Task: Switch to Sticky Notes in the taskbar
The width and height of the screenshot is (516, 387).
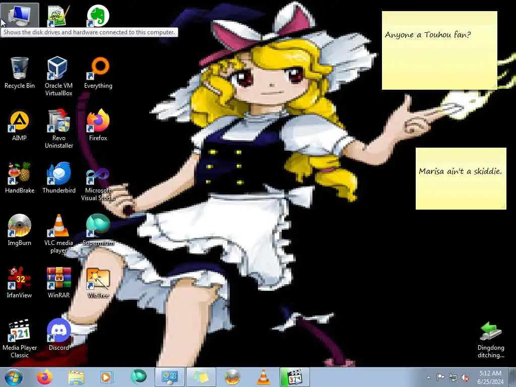Action: [x=201, y=377]
